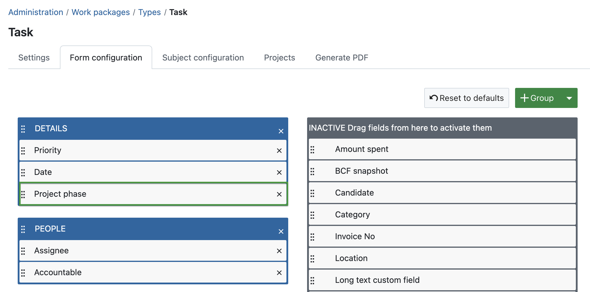Switch to the Settings tab
Screen dimensions: 590x292
tap(34, 58)
